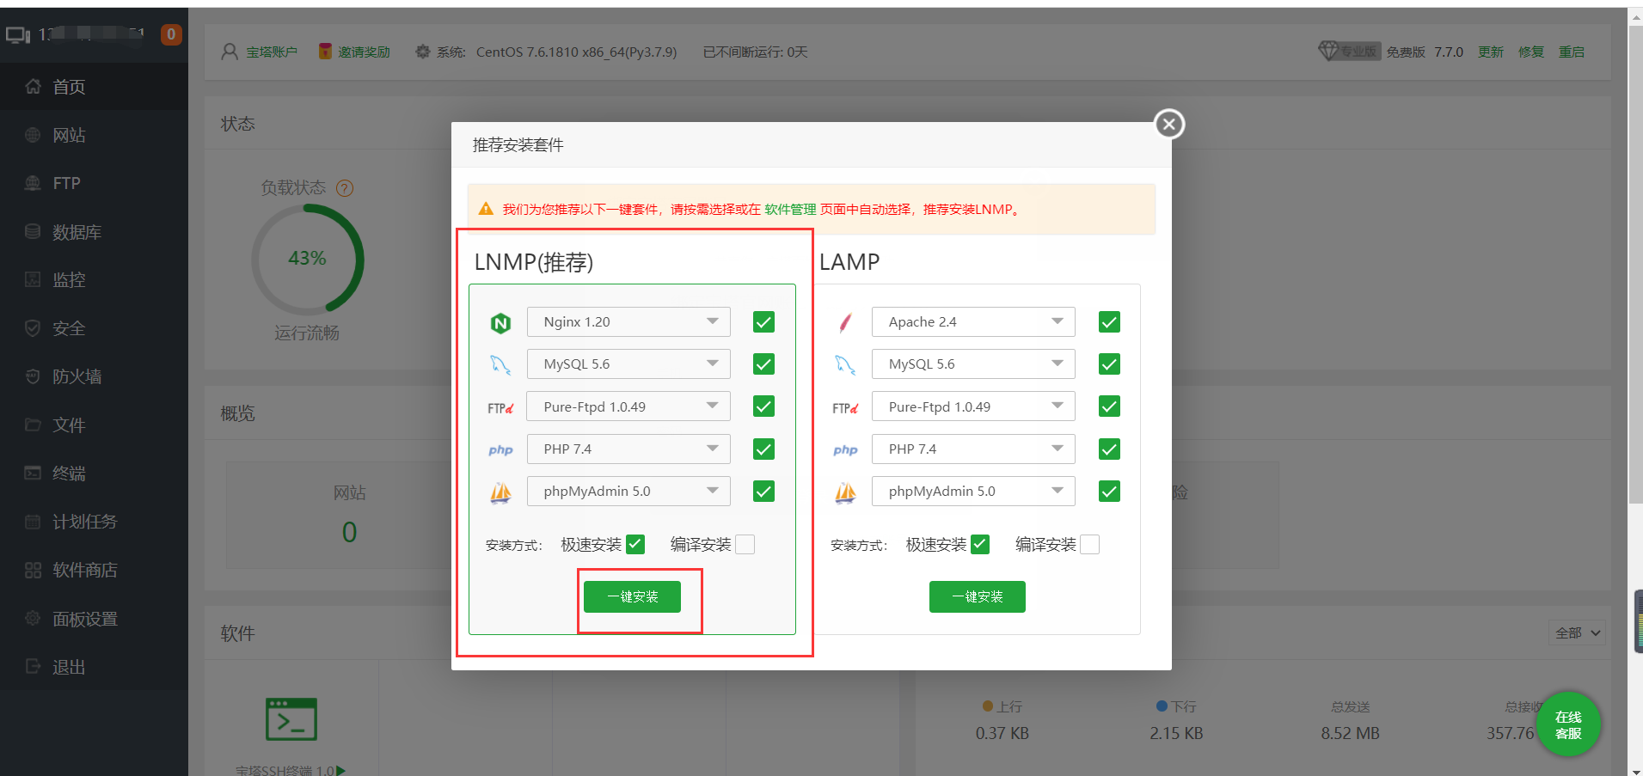Click the php icon in LAMP

tap(845, 450)
